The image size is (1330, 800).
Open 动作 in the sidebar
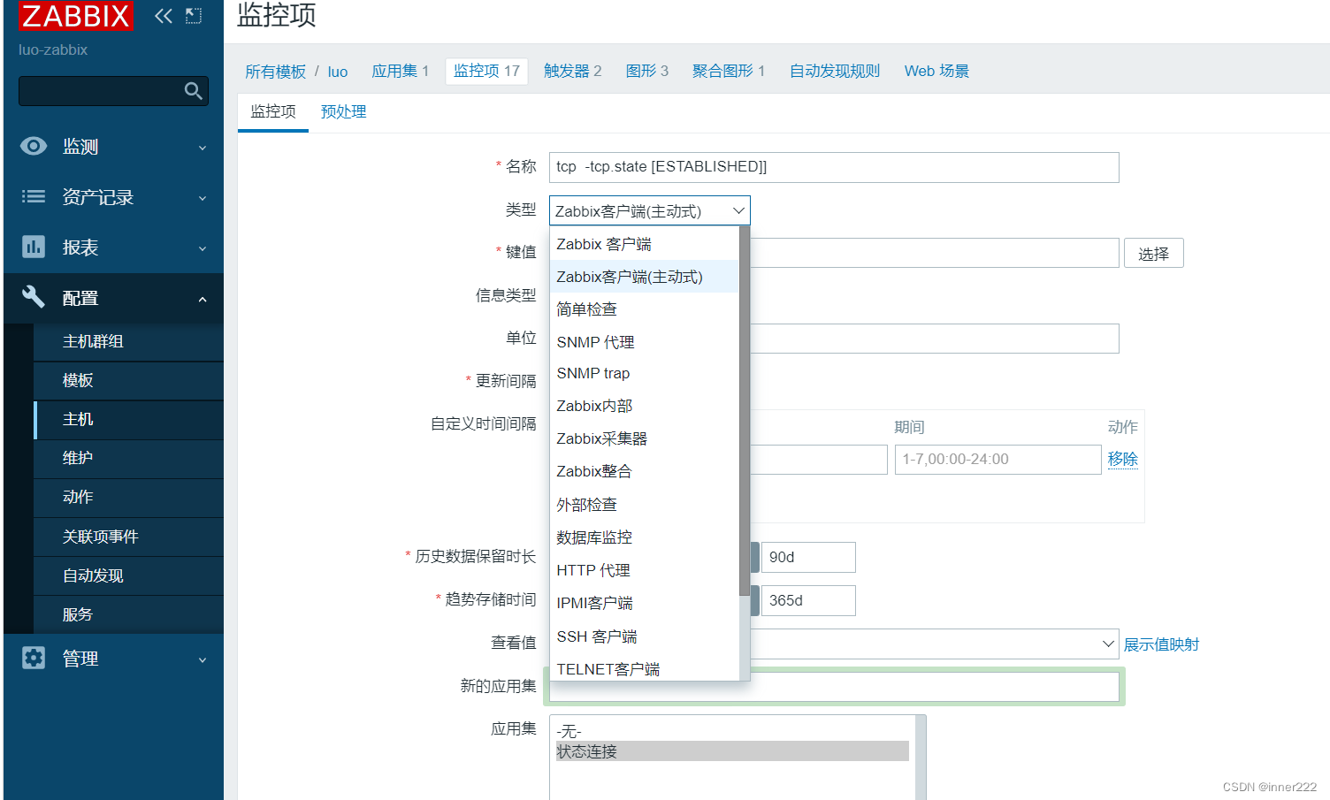(x=128, y=498)
